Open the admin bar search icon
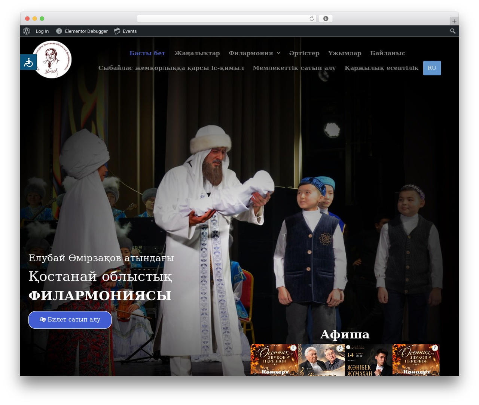Image resolution: width=479 pixels, height=405 pixels. pyautogui.click(x=453, y=31)
